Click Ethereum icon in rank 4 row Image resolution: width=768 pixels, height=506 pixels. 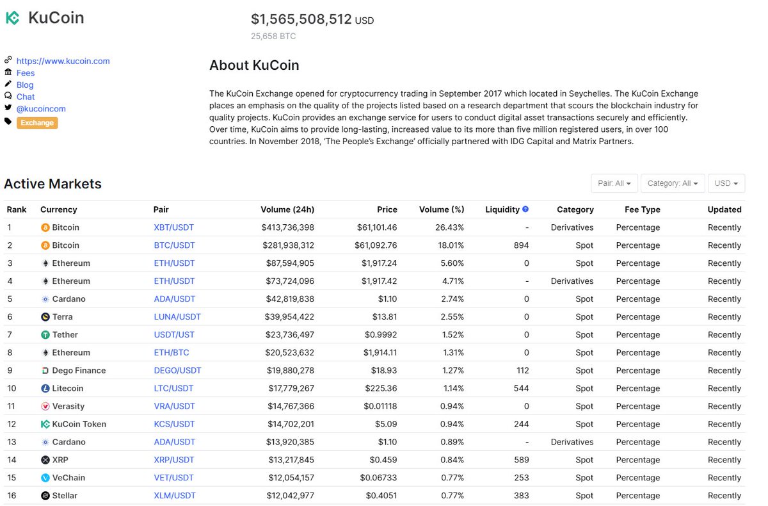[45, 281]
